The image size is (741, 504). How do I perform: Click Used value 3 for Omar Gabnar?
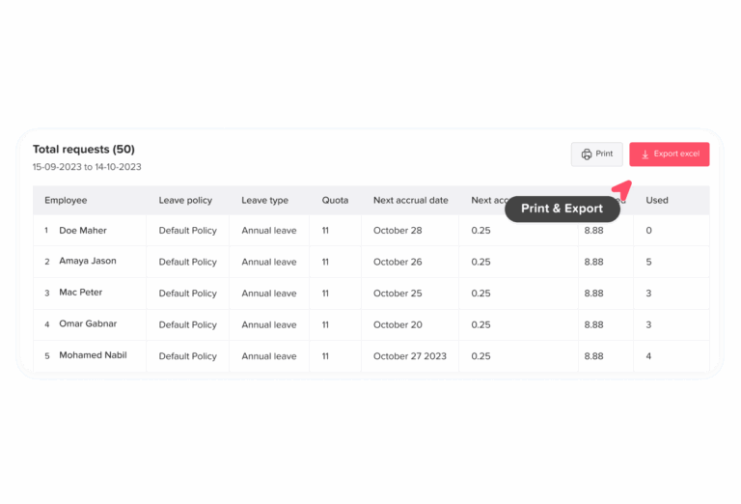point(648,324)
